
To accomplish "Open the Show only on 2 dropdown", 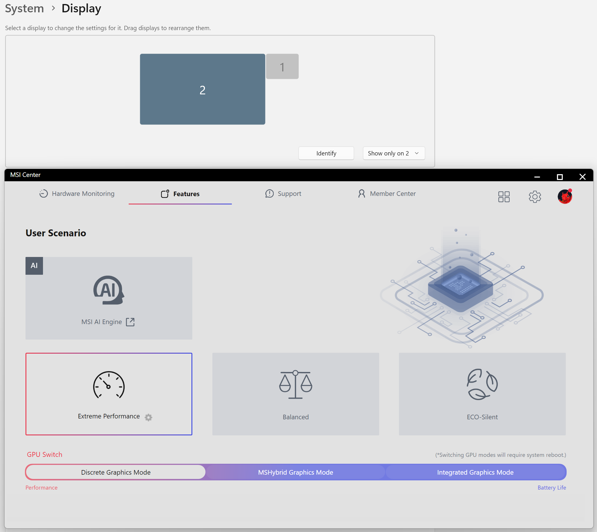I will 394,153.
